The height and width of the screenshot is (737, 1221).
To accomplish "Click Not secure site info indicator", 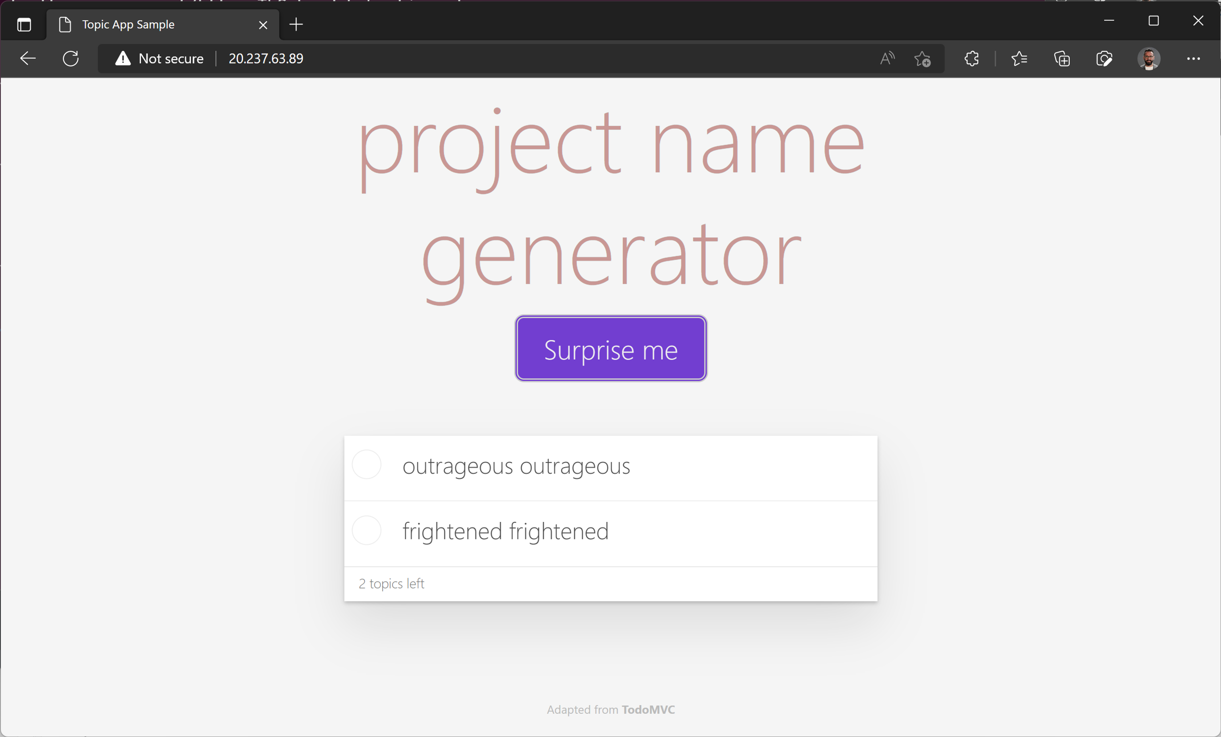I will tap(160, 58).
